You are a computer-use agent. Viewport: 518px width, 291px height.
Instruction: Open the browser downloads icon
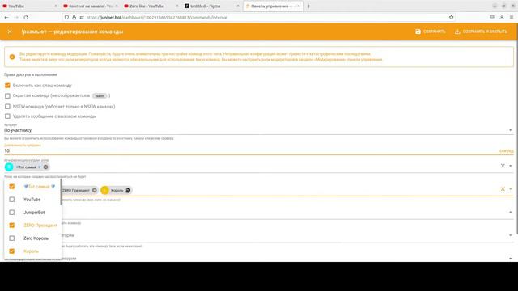click(502, 17)
